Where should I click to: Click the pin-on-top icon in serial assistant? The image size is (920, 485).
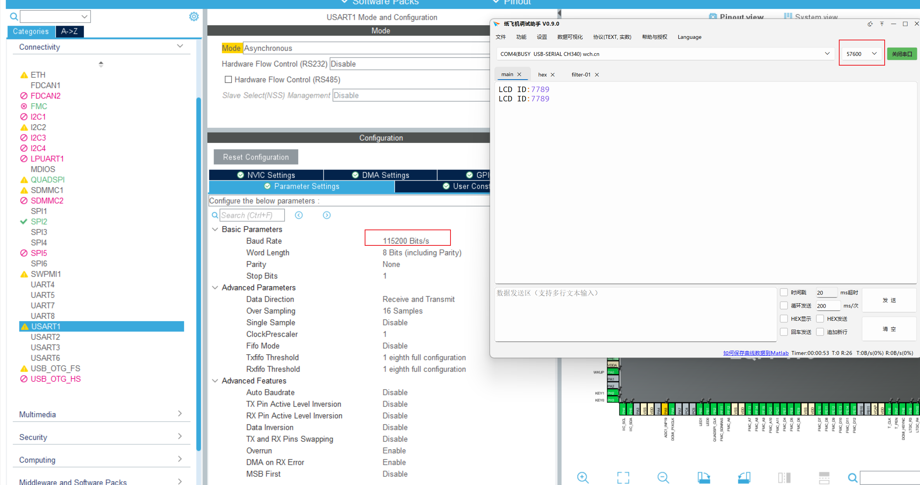pyautogui.click(x=882, y=24)
